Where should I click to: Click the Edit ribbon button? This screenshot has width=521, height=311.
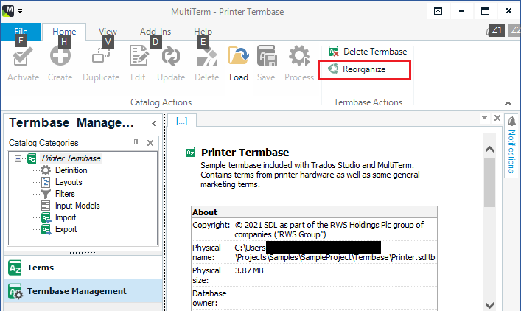click(x=138, y=64)
